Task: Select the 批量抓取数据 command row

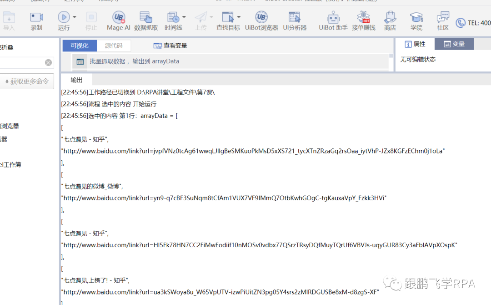Action: pyautogui.click(x=230, y=61)
